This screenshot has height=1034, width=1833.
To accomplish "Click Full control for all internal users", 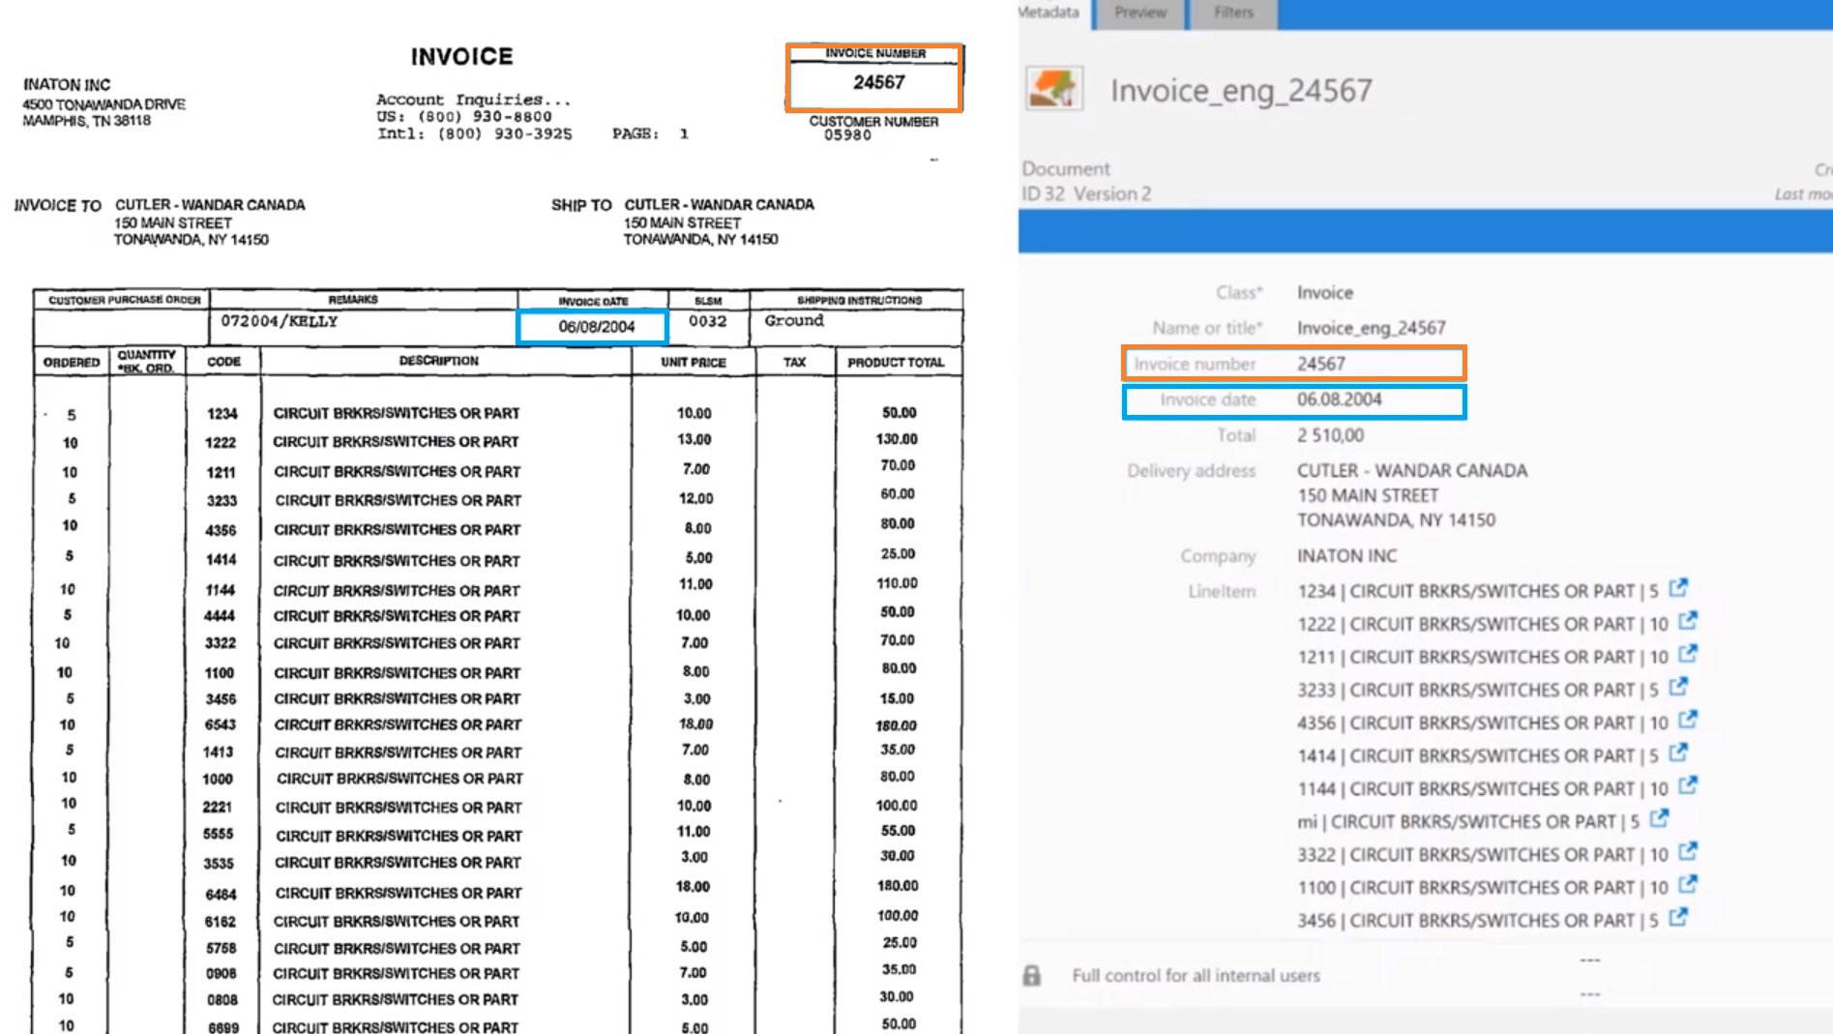I will [x=1196, y=975].
